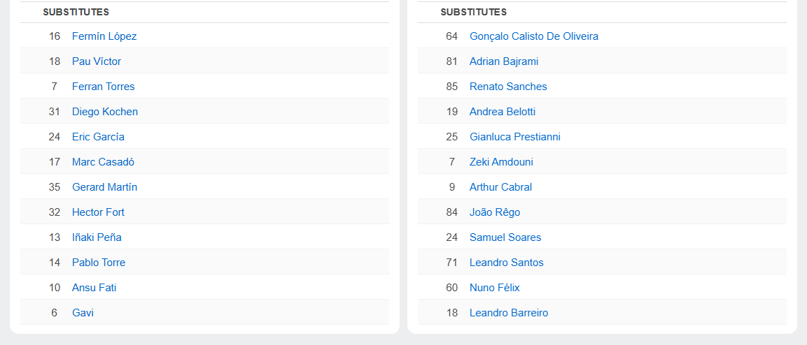Open Pau Víctor player page
Screen dimensions: 807x345
click(97, 61)
